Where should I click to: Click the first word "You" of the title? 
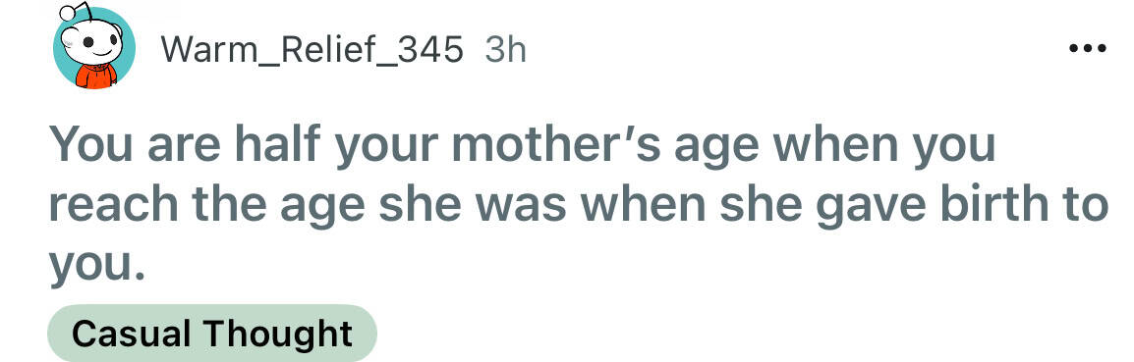pyautogui.click(x=90, y=145)
